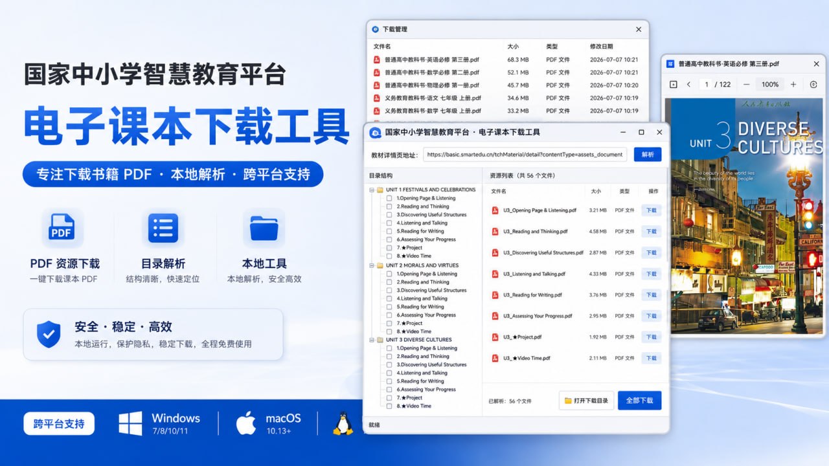Click the PDF icon for 英语必修 第三册.pdf in 下载管理
This screenshot has width=829, height=466.
[376, 60]
